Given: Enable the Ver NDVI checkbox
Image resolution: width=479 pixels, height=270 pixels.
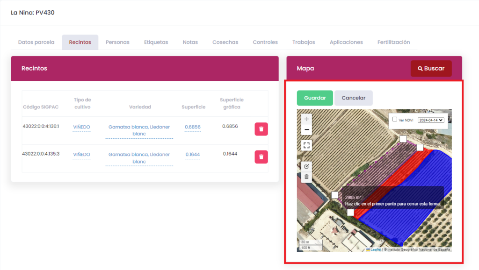Looking at the screenshot, I should pyautogui.click(x=395, y=120).
